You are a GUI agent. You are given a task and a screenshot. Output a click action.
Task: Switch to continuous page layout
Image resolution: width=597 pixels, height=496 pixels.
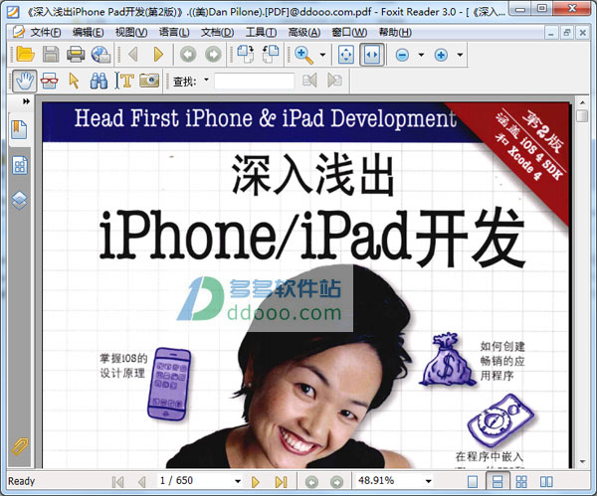click(x=497, y=481)
